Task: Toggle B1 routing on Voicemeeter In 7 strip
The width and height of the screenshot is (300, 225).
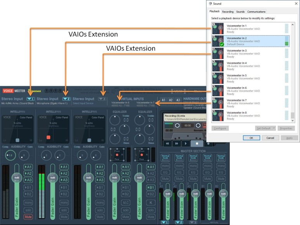Action: [151, 187]
